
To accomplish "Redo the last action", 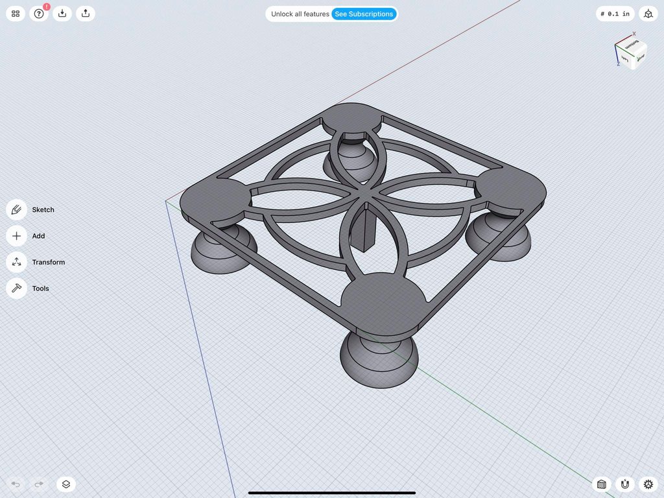I will coord(38,484).
